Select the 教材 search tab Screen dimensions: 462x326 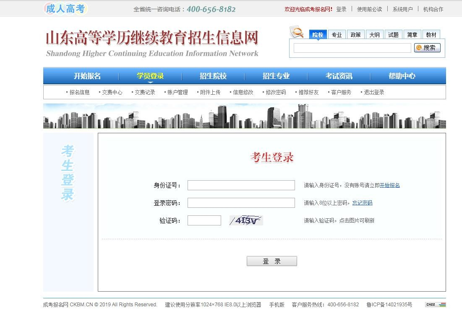point(431,35)
